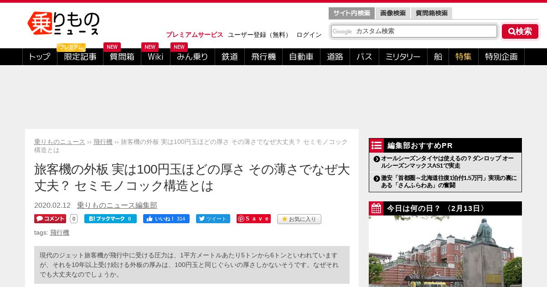This screenshot has width=547, height=287.
Task: Click the Facebook いいね! thumbs-up button
Action: click(x=166, y=219)
